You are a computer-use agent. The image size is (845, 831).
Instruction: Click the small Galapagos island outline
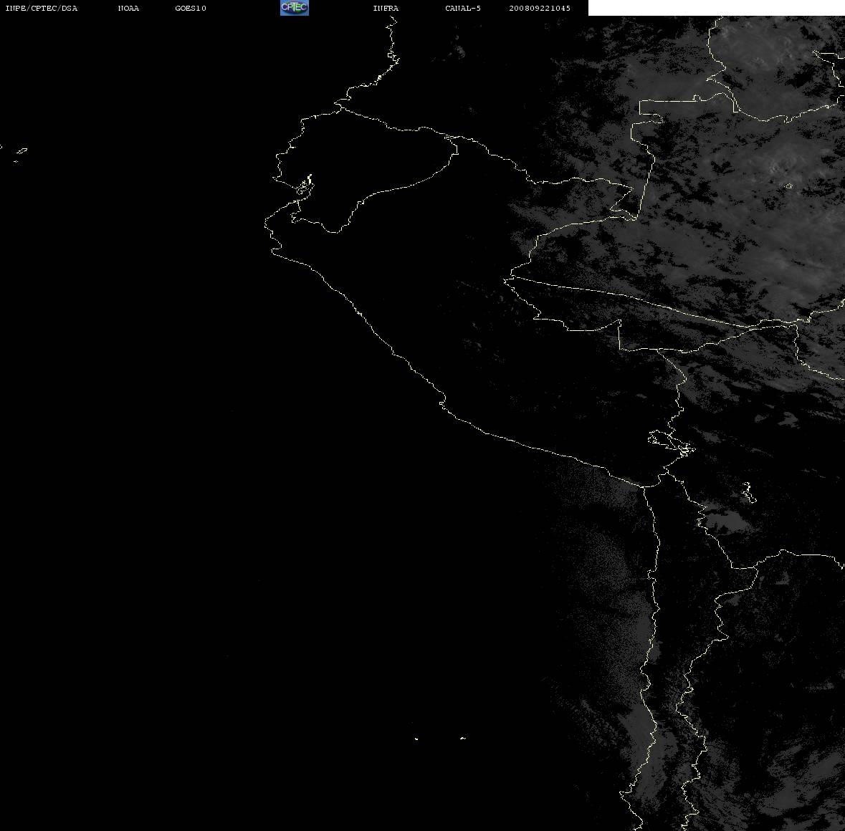(x=22, y=150)
